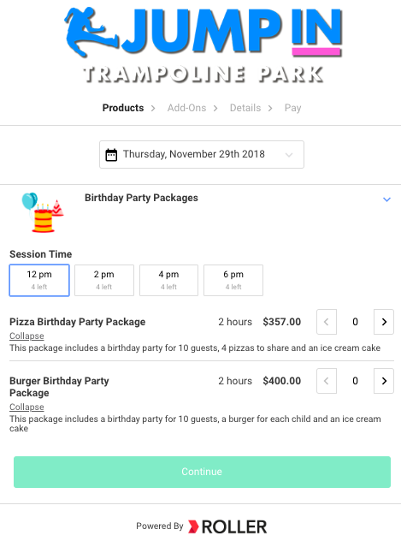Open the date dropdown for Thursday, November 29th
Viewport: 401px width, 547px height.
(202, 155)
